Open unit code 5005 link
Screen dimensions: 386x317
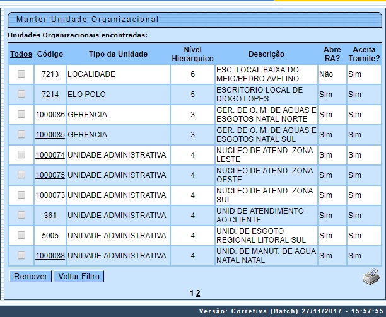pyautogui.click(x=50, y=236)
